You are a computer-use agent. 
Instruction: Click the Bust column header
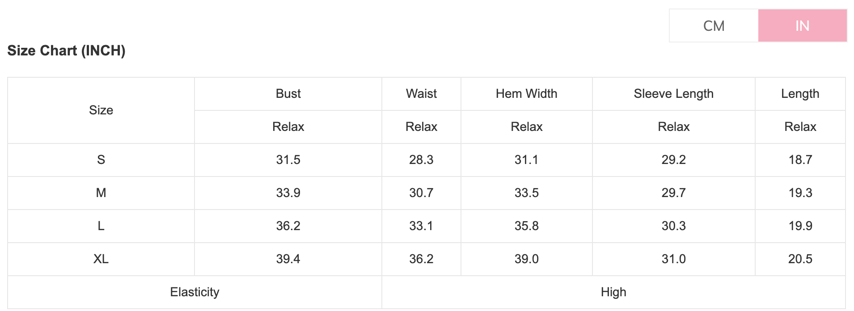[x=288, y=94]
